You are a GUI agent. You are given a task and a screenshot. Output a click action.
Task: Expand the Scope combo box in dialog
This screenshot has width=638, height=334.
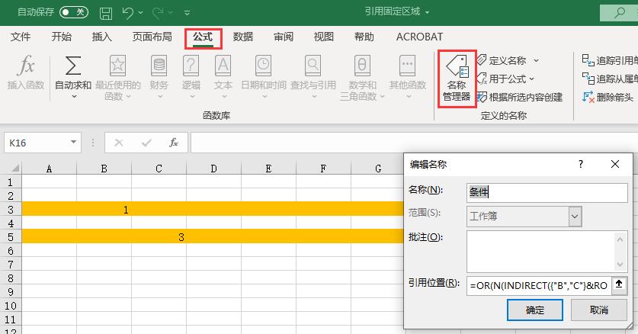[x=575, y=217]
